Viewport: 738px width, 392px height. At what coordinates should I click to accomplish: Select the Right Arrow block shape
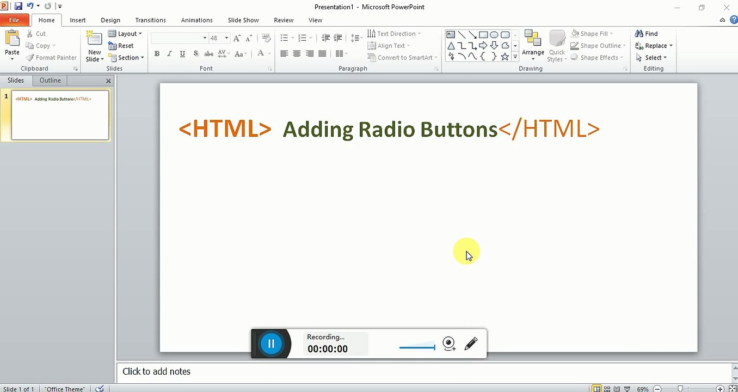(x=483, y=46)
